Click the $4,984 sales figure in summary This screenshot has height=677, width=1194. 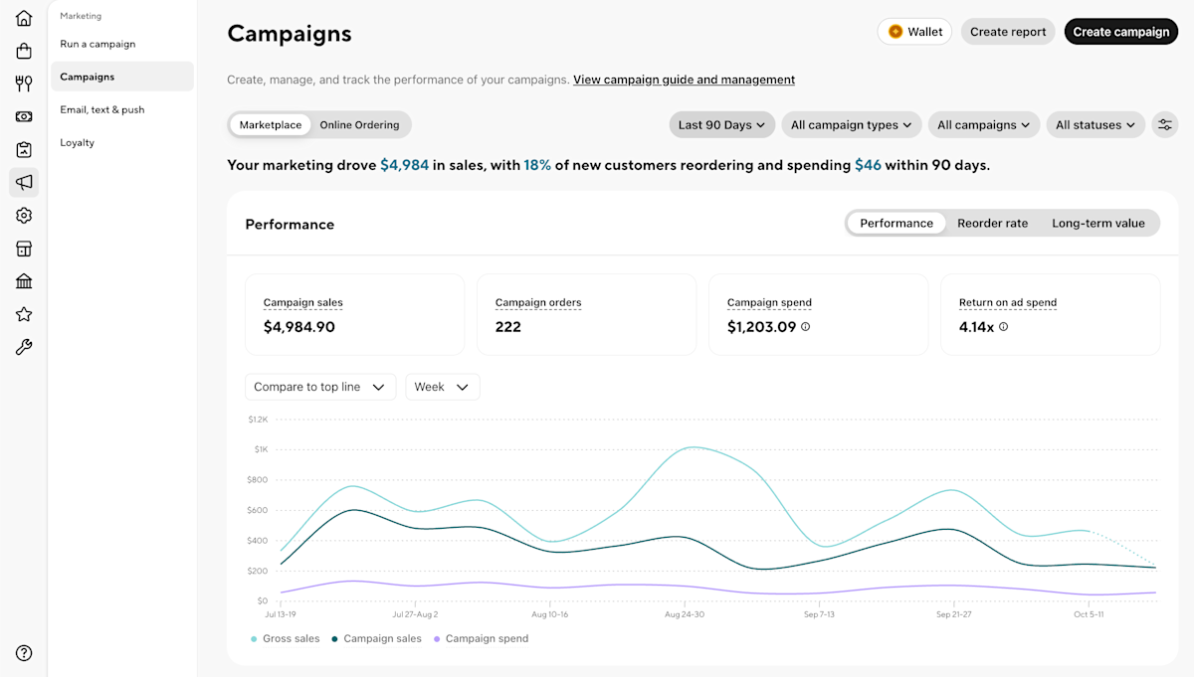point(404,165)
